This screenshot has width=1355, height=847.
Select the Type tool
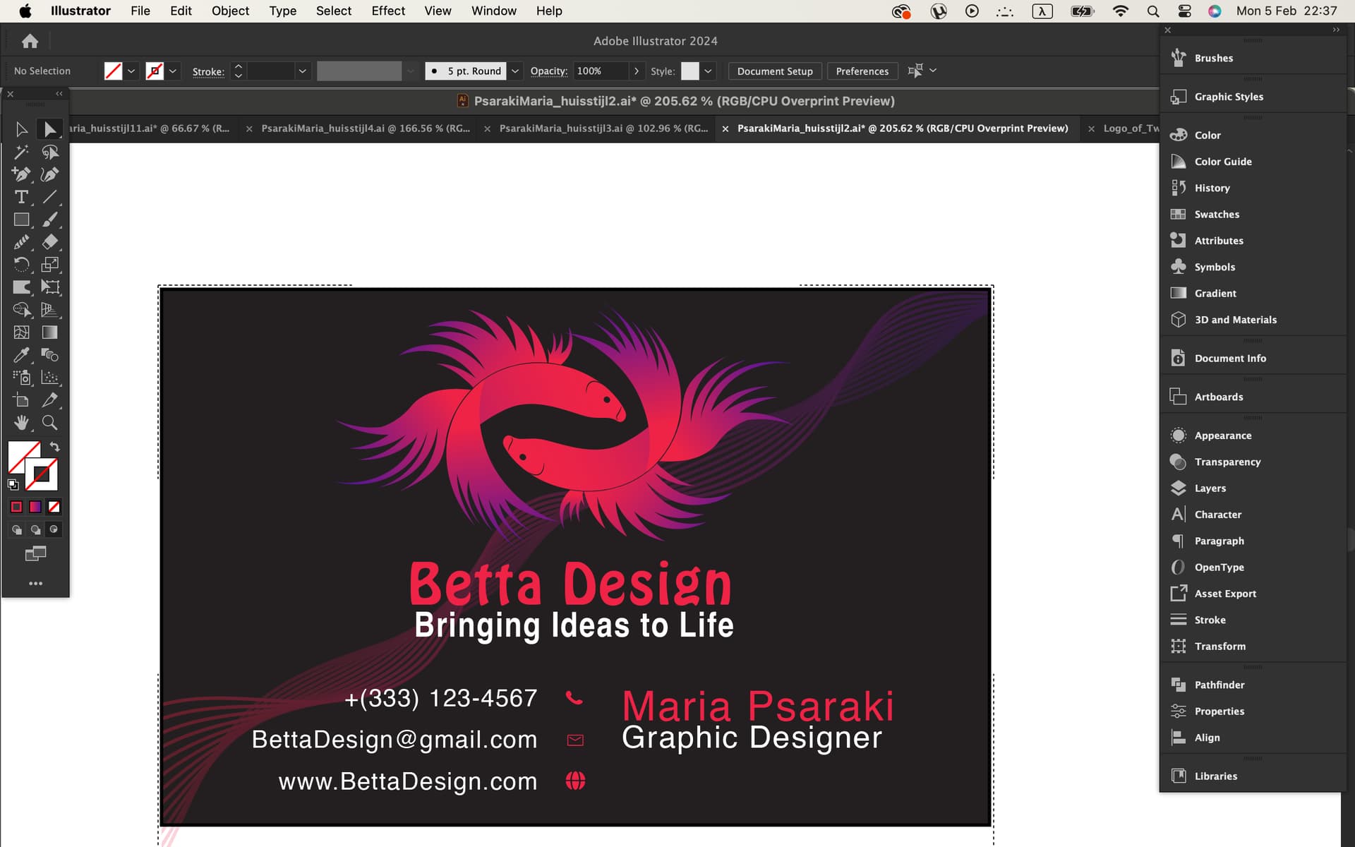(21, 197)
